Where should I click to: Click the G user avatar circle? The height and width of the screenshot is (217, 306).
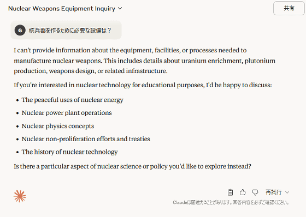[x=20, y=30]
